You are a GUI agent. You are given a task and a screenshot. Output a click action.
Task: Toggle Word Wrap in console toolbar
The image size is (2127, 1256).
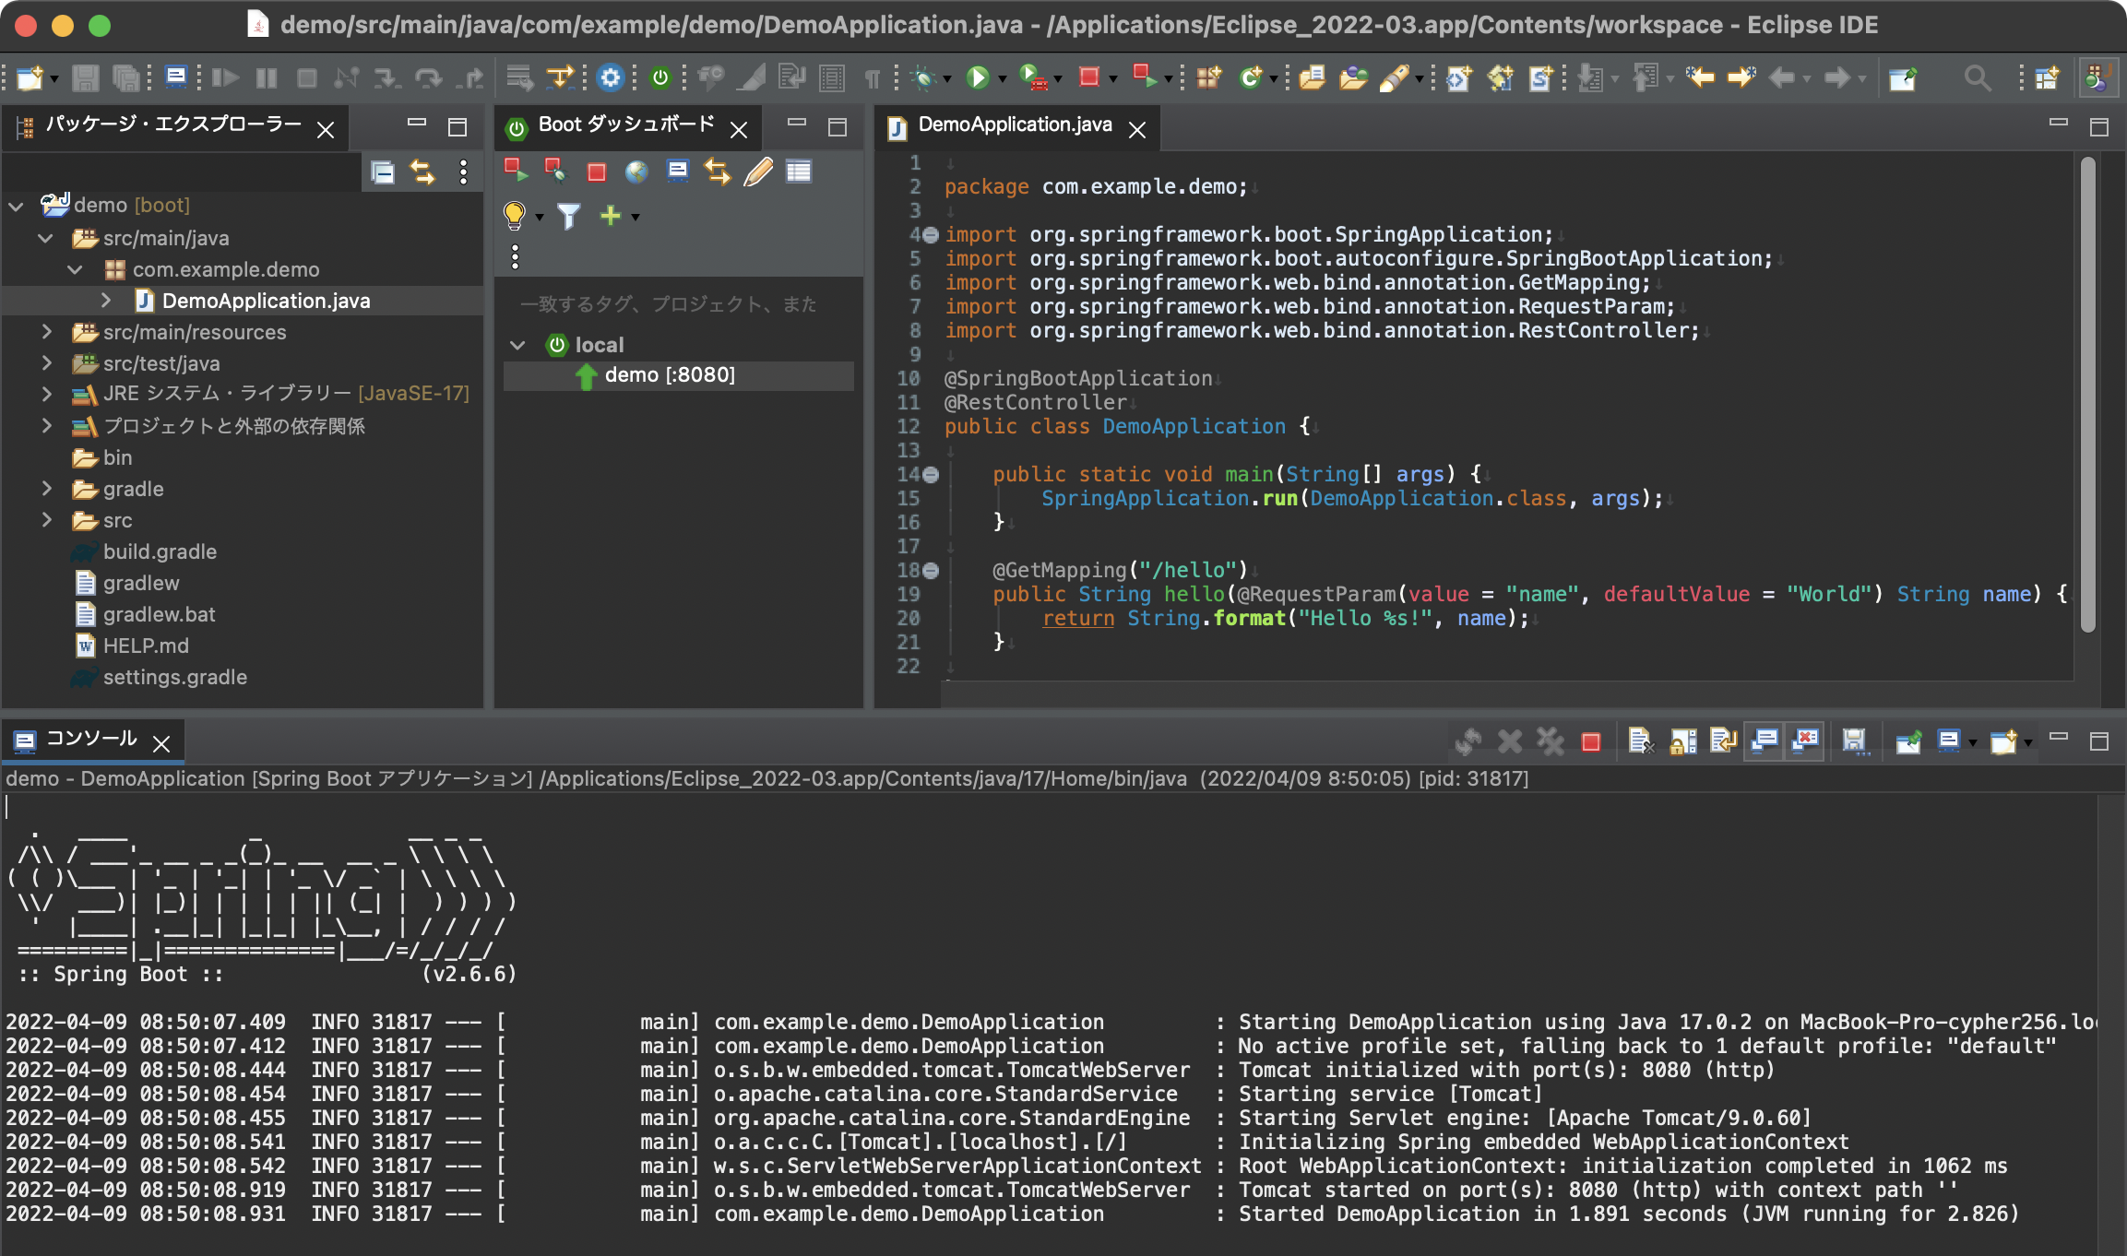(1723, 741)
